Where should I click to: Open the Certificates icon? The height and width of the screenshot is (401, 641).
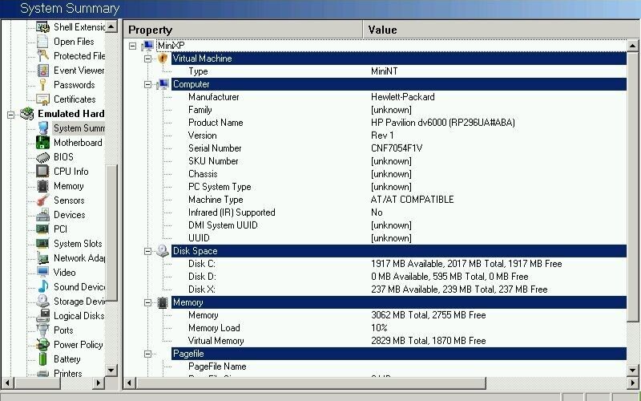tap(42, 99)
